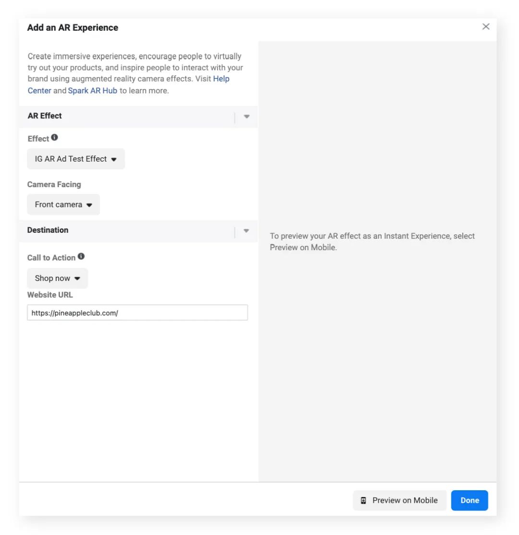The height and width of the screenshot is (535, 519).
Task: Click the AR Effect section heading
Action: 45,116
